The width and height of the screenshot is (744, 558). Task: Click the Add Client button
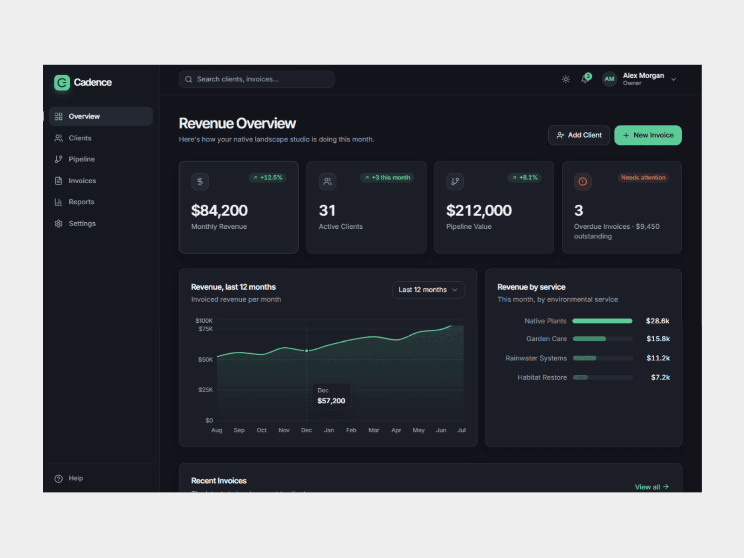pyautogui.click(x=579, y=135)
